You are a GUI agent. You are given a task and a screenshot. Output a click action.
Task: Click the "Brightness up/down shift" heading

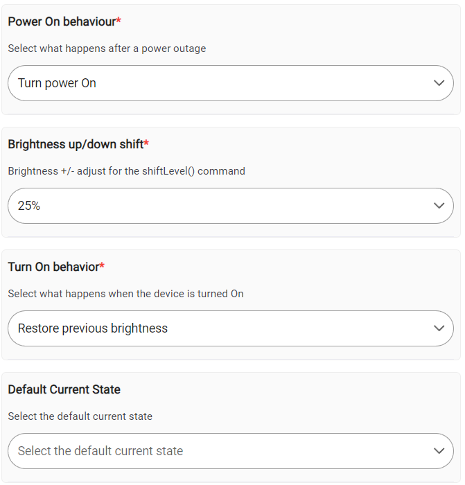(75, 144)
